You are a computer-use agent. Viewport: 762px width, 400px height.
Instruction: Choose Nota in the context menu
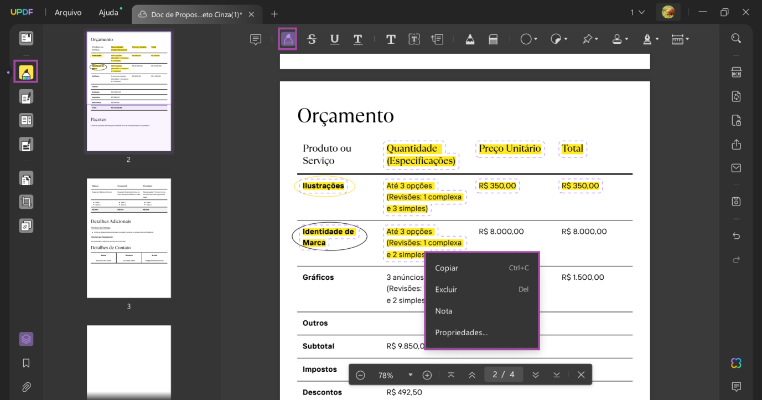pyautogui.click(x=482, y=311)
